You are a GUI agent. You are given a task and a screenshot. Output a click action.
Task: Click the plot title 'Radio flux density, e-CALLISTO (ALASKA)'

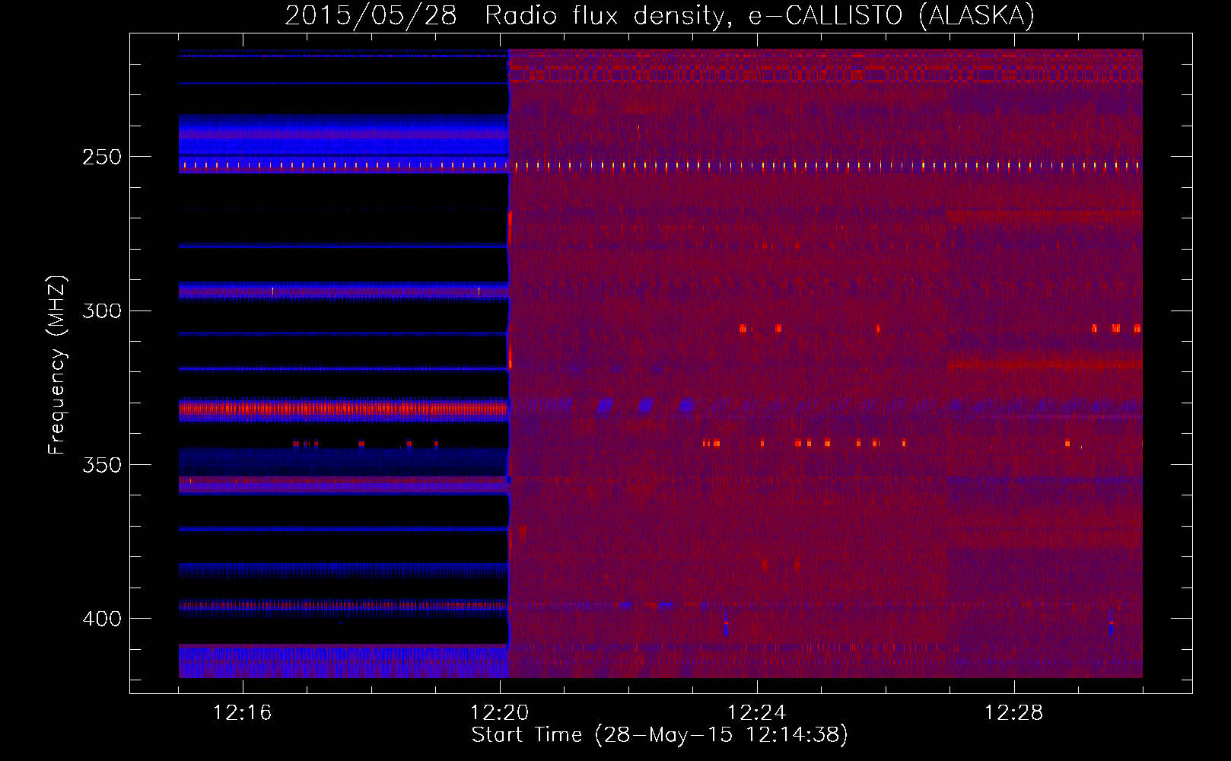pyautogui.click(x=759, y=16)
